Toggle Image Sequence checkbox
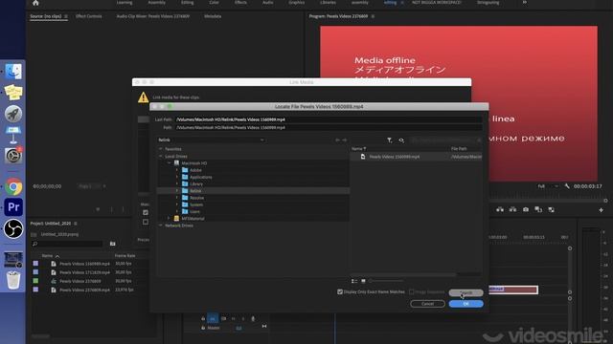The width and height of the screenshot is (613, 344). click(411, 291)
